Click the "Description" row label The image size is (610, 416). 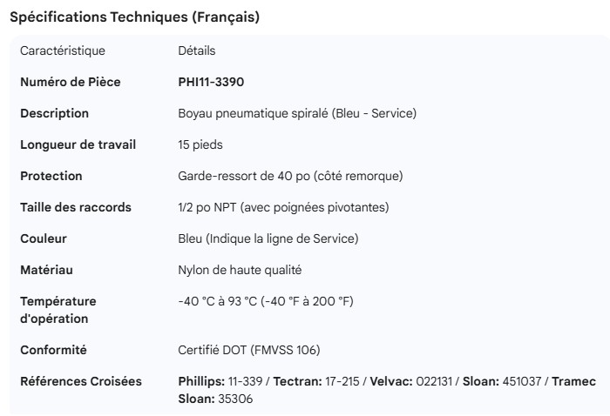tap(55, 113)
